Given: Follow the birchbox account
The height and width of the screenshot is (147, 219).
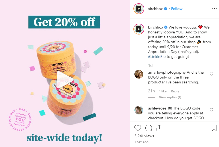Looking at the screenshot, I should 177,9.
